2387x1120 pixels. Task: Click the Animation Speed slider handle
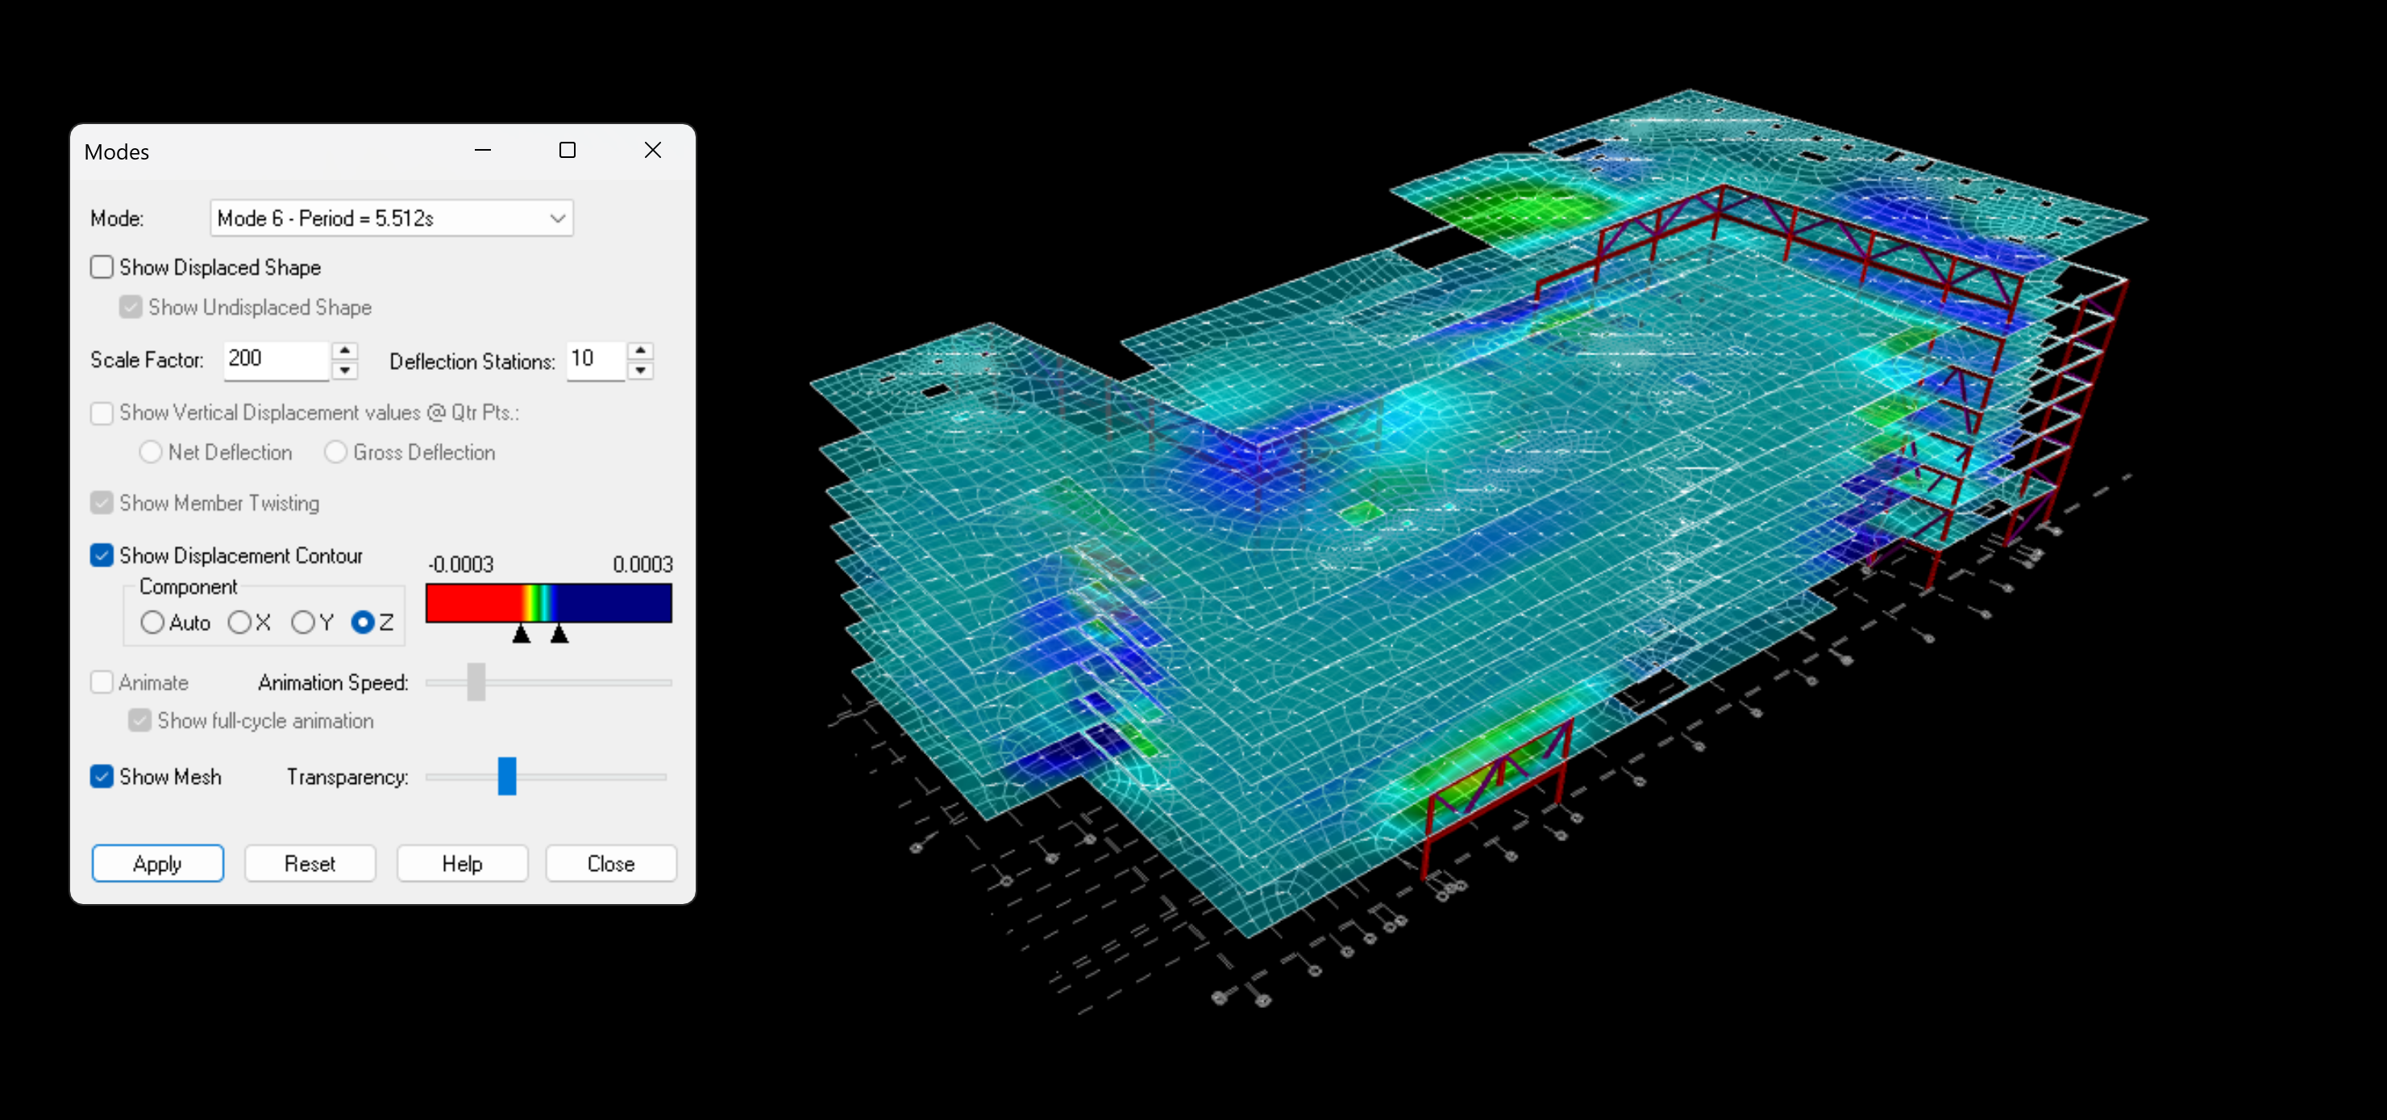point(476,682)
